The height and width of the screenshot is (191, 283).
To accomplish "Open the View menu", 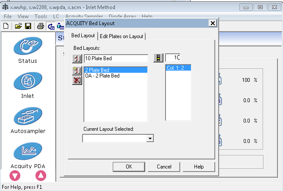I will tap(23, 16).
